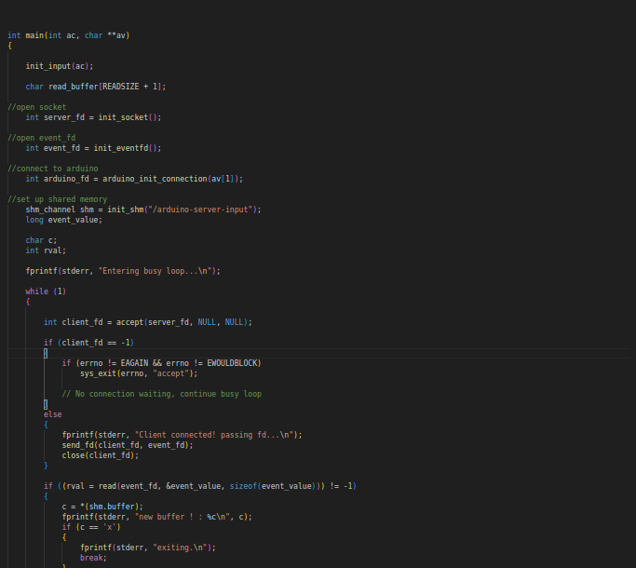The width and height of the screenshot is (636, 568).
Task: Click EWOULDBLOCK in the errno condition
Action: [x=232, y=363]
